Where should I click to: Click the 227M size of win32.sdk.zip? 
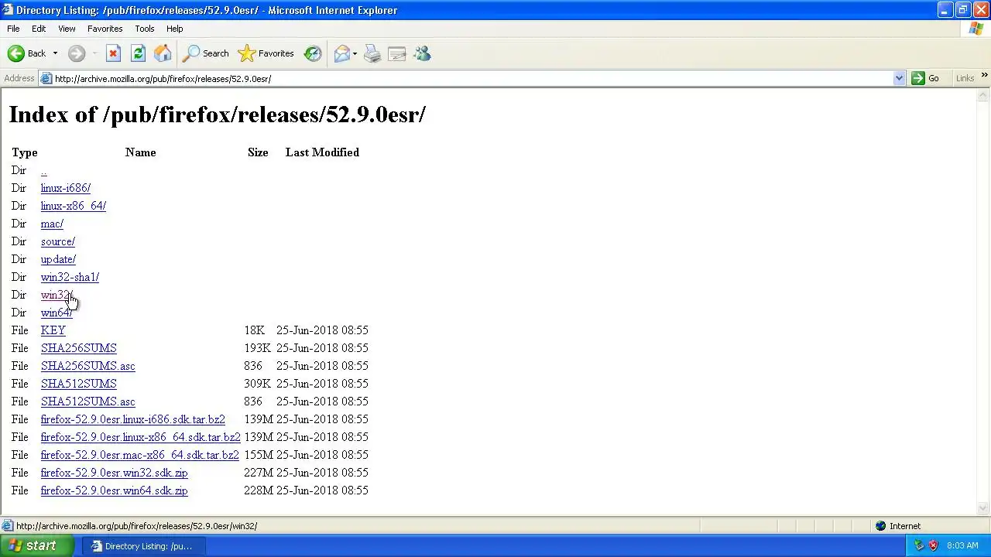pyautogui.click(x=259, y=473)
